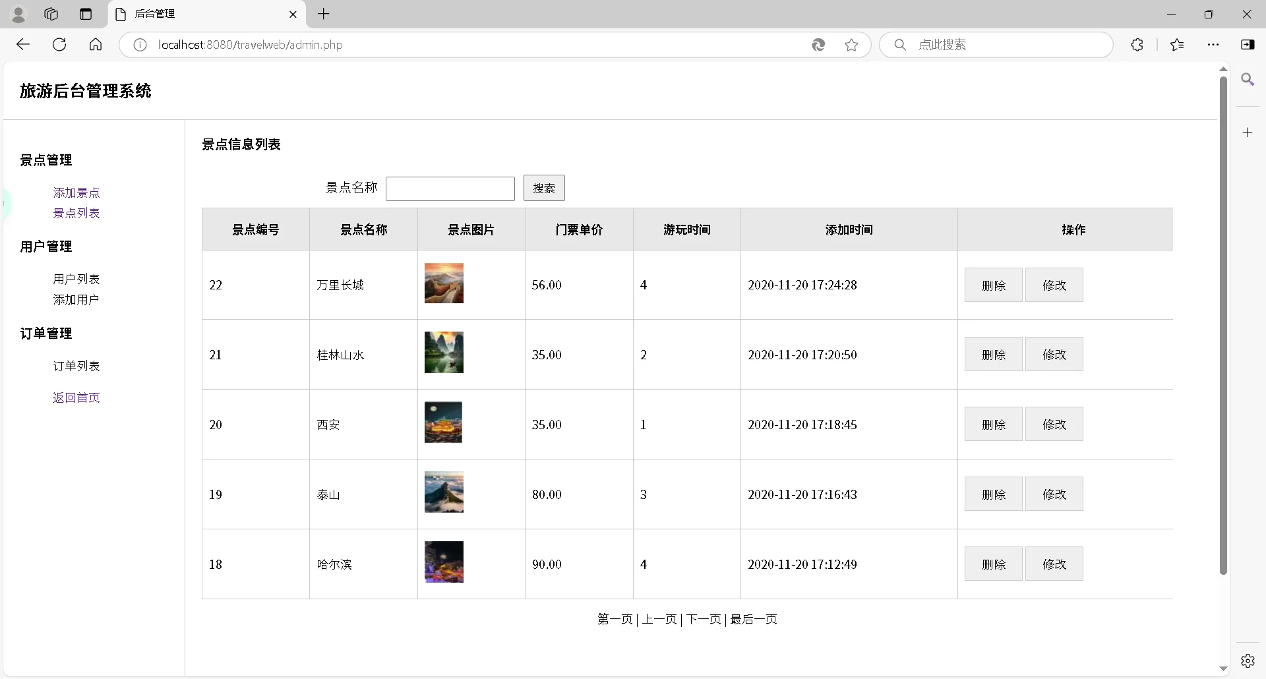This screenshot has height=679, width=1266.
Task: Click the profile avatar at top left
Action: coord(18,14)
